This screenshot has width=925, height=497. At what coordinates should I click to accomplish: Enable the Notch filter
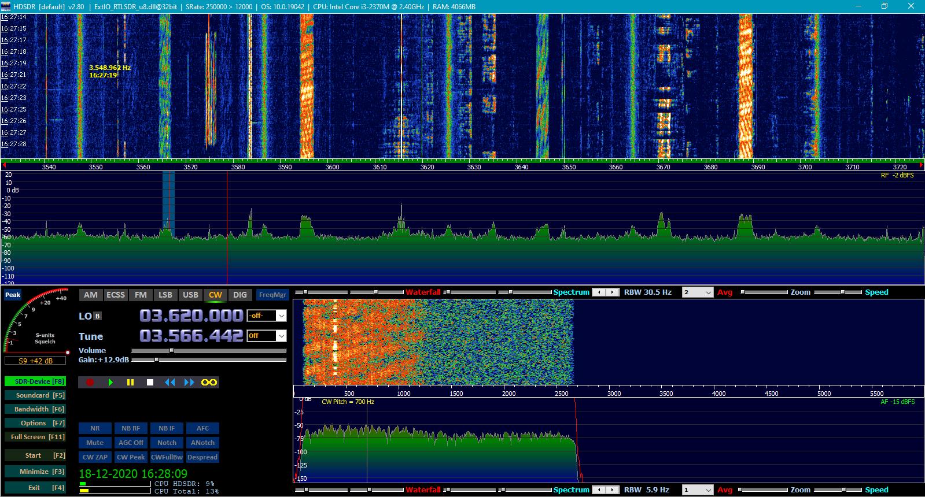click(x=167, y=443)
